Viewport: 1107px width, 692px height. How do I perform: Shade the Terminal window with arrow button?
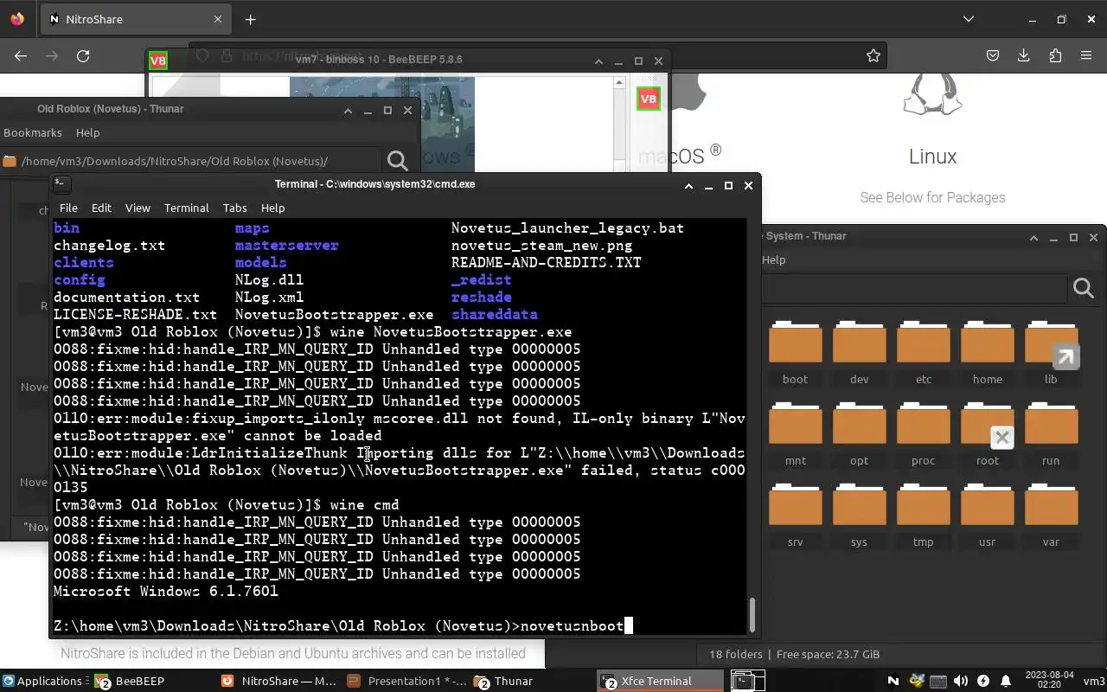(688, 185)
